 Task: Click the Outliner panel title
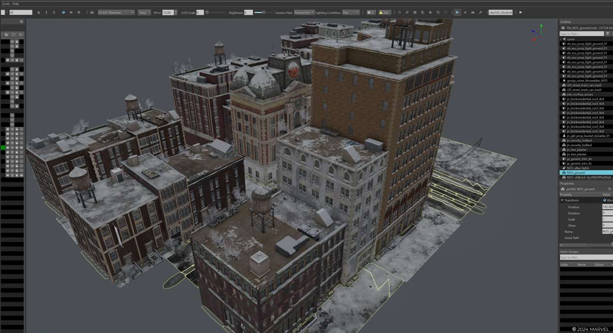(x=565, y=22)
